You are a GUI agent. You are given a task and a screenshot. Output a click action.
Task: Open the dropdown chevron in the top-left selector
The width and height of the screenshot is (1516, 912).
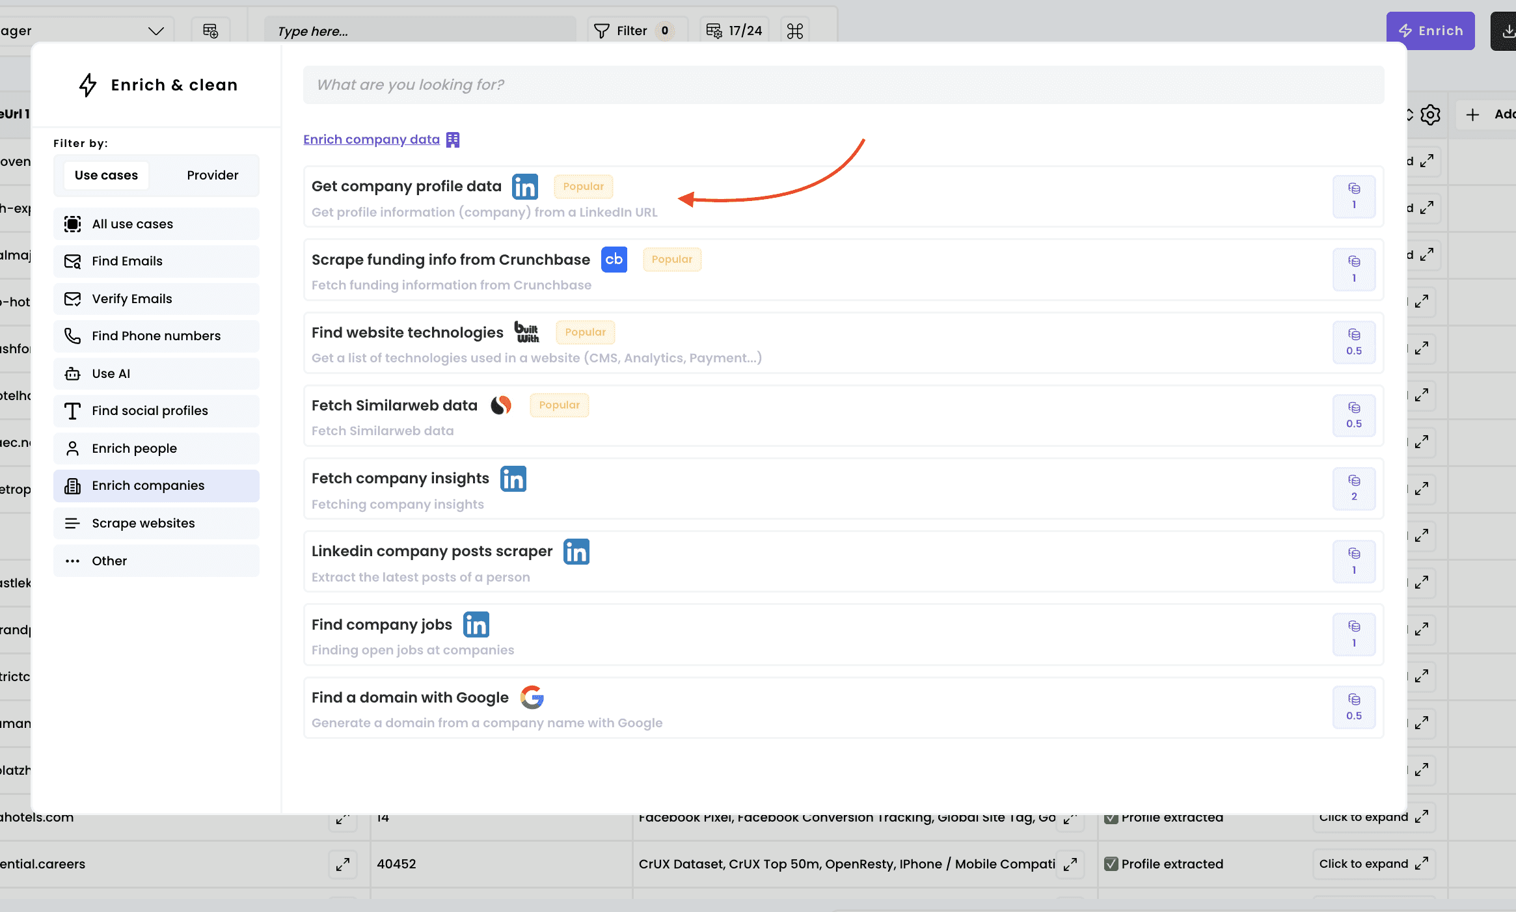[x=156, y=31]
